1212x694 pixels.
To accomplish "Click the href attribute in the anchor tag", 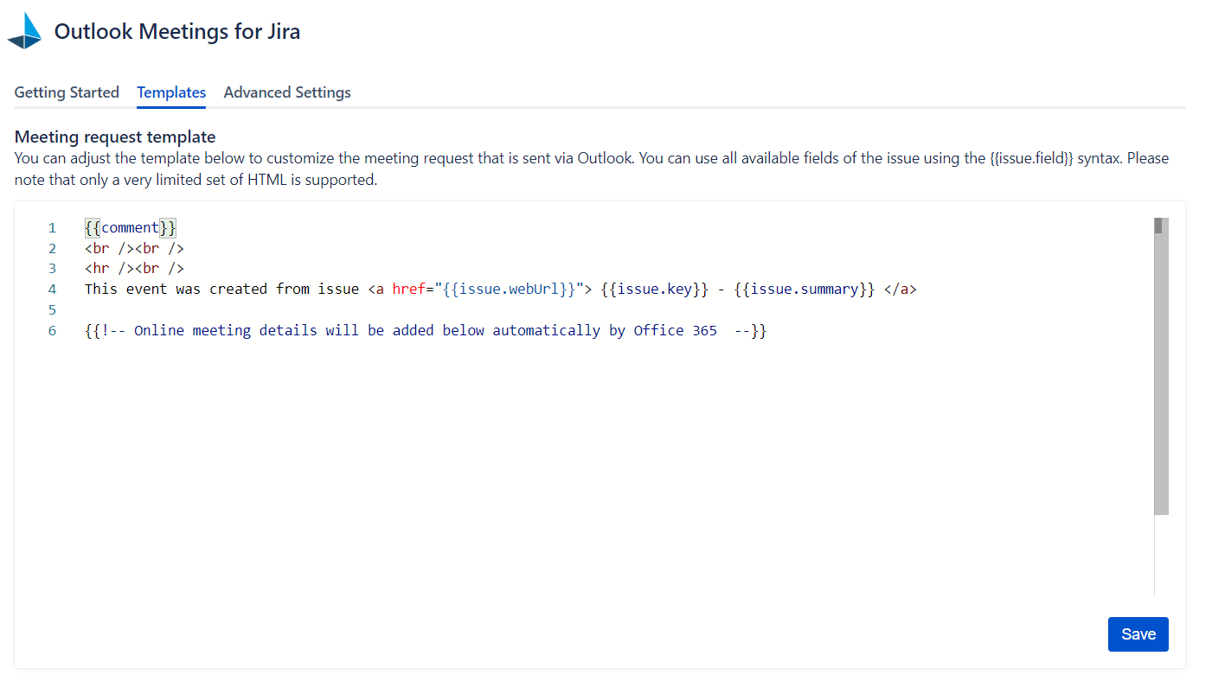I will [x=409, y=290].
